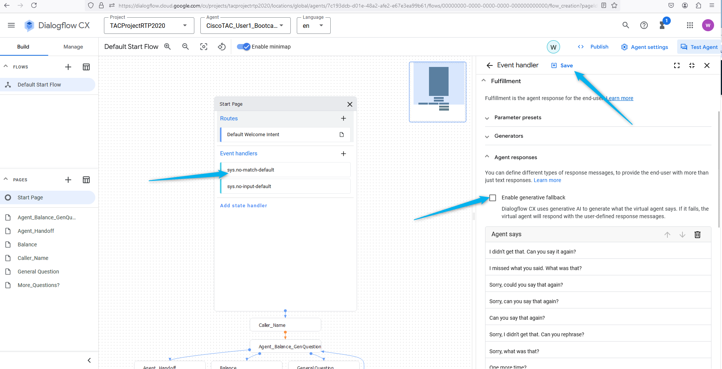Viewport: 722px width, 369px height.
Task: Click the Publish button
Action: (x=593, y=47)
